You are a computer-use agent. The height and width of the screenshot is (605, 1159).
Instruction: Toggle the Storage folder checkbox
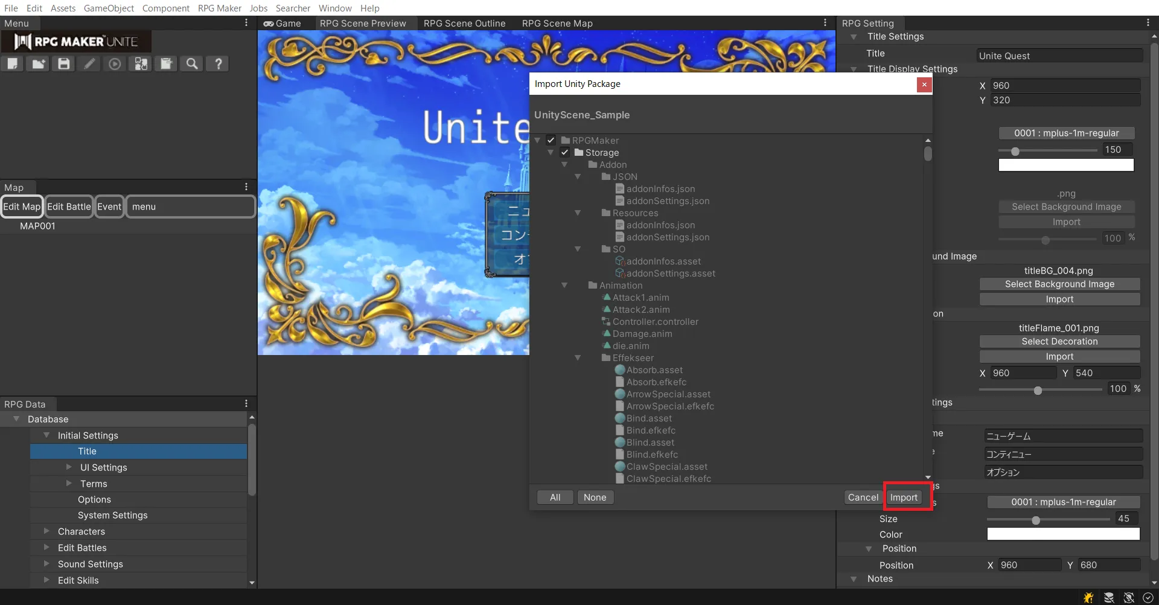point(564,152)
